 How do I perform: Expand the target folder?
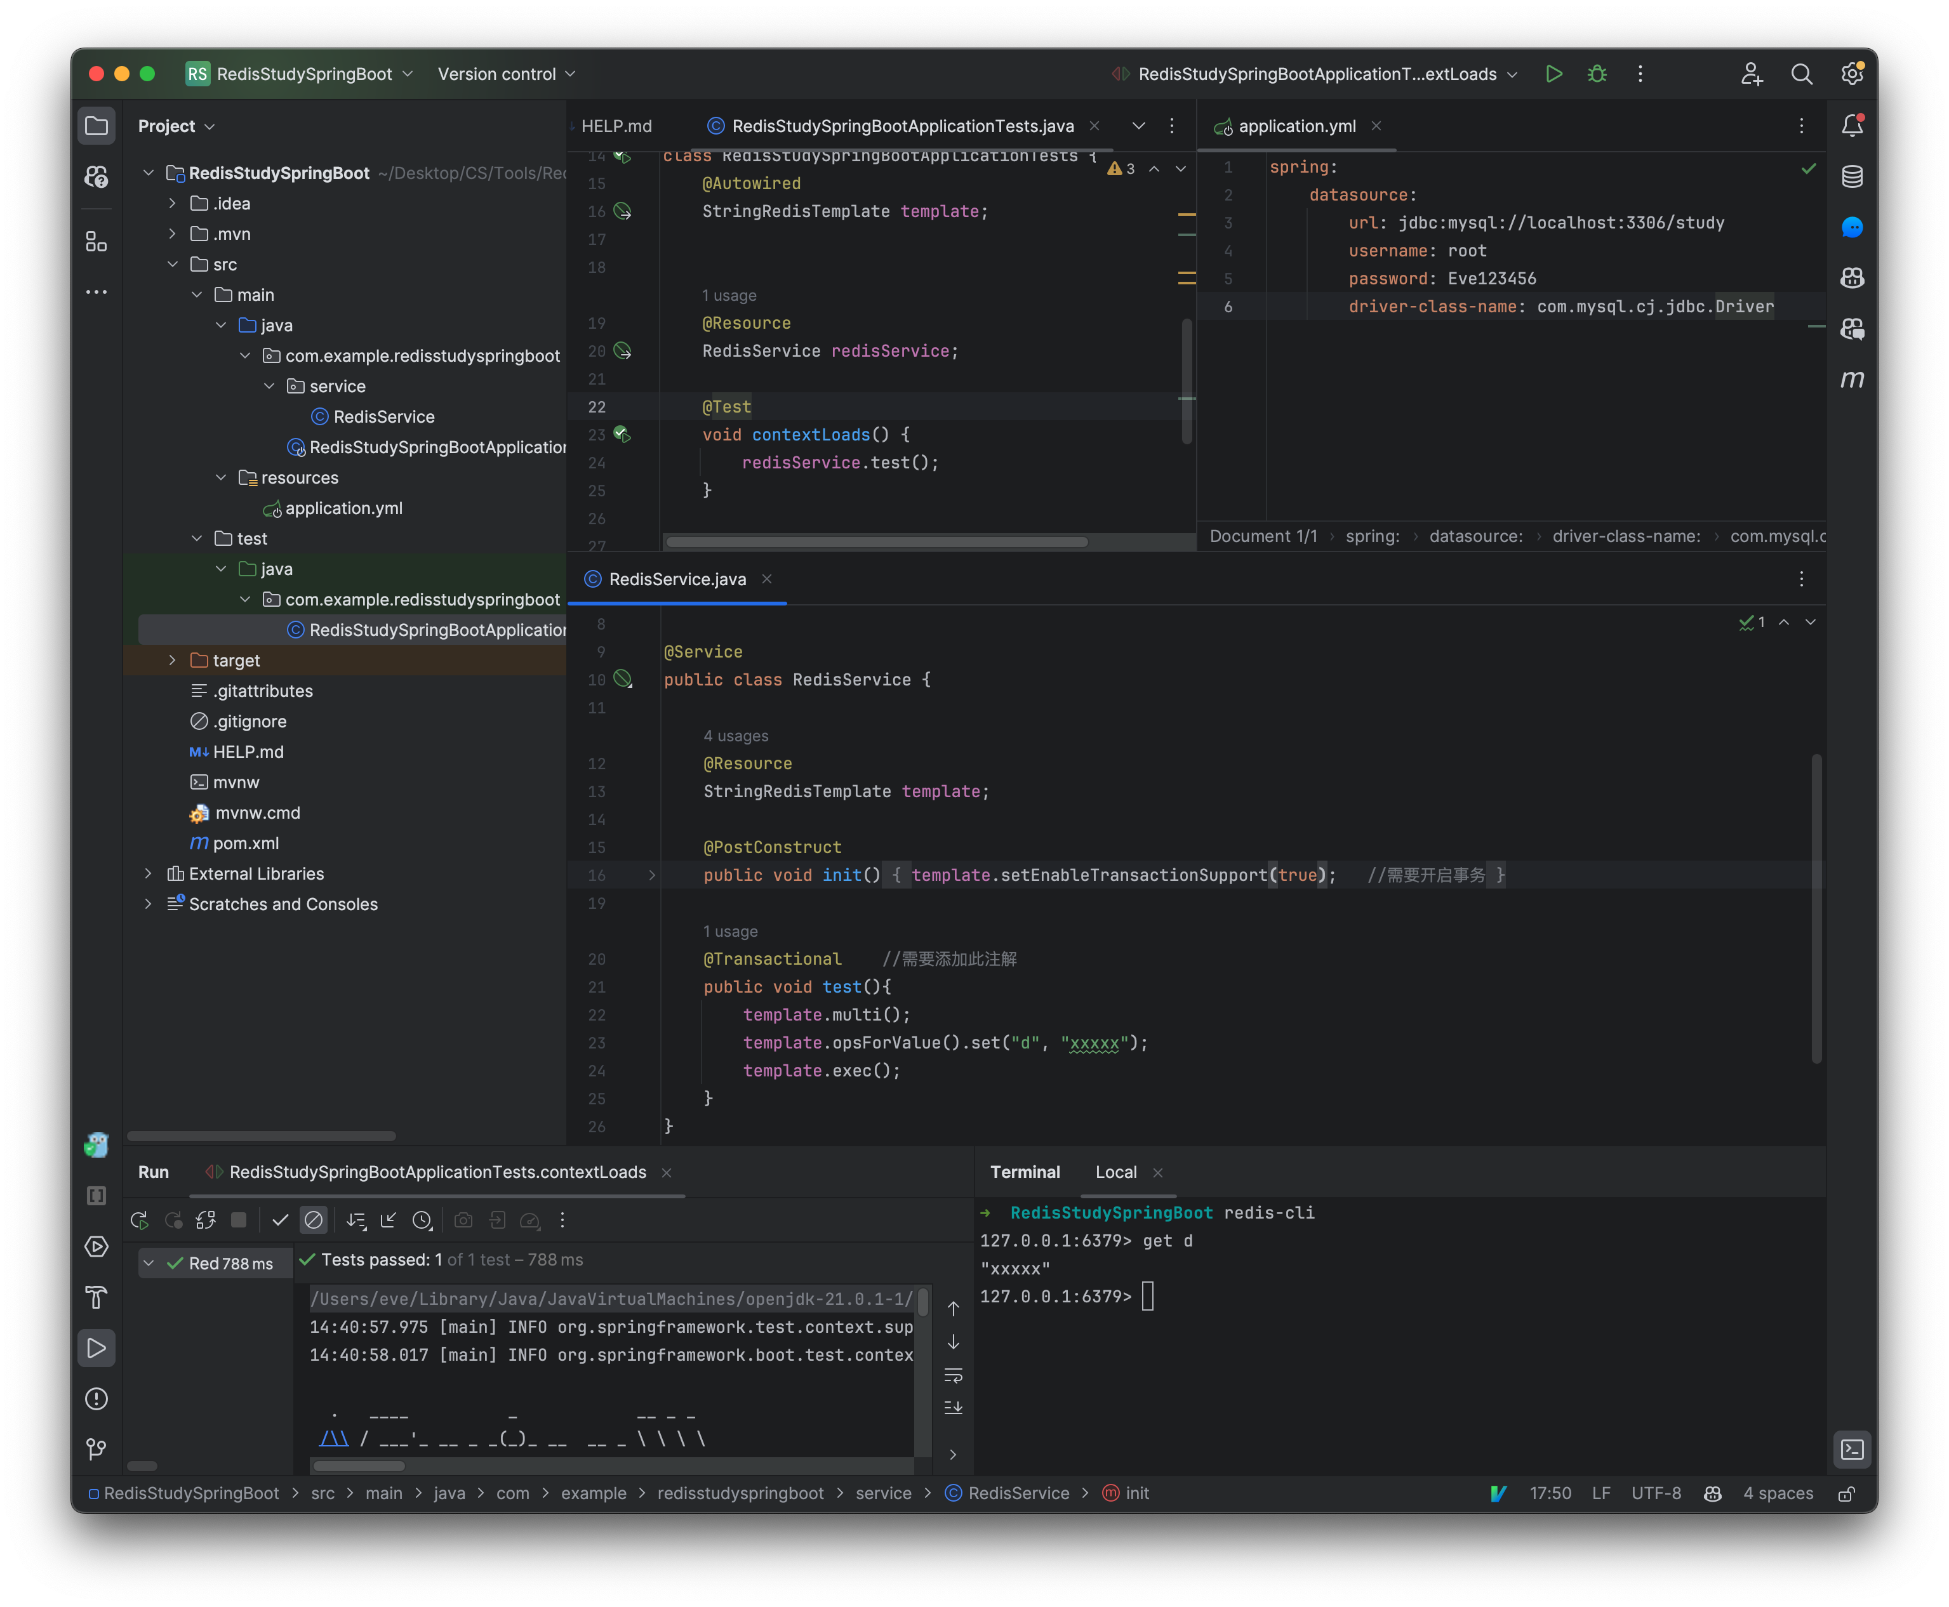[172, 660]
